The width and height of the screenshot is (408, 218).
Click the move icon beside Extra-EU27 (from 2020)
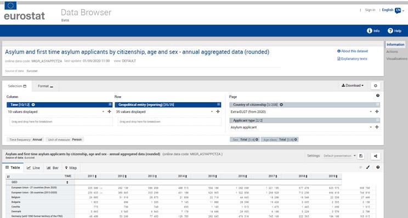pos(377,111)
